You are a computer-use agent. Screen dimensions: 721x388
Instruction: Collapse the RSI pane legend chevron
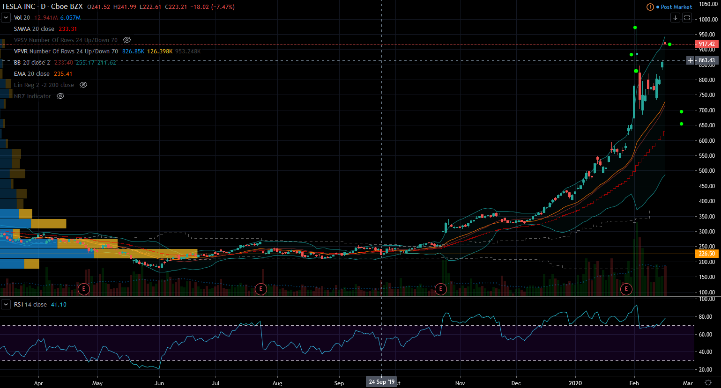[x=6, y=305]
